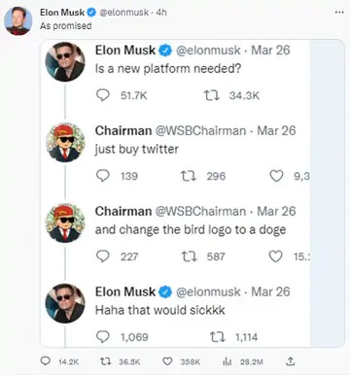Click the @elonmusk handle in the main tweet header

(x=123, y=13)
